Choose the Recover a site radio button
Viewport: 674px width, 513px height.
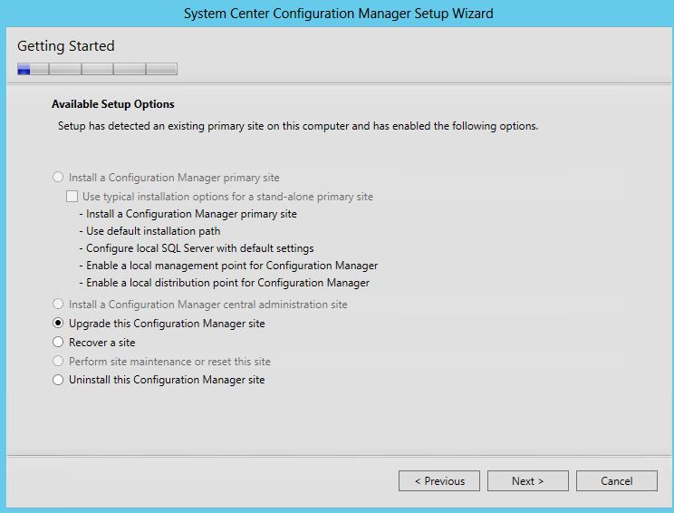[x=59, y=343]
